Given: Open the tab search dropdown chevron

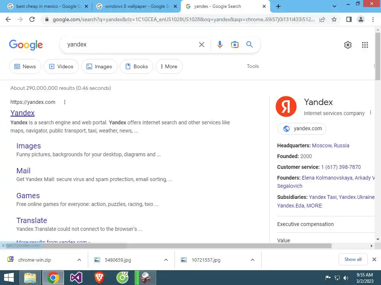Looking at the screenshot, I should (x=334, y=7).
